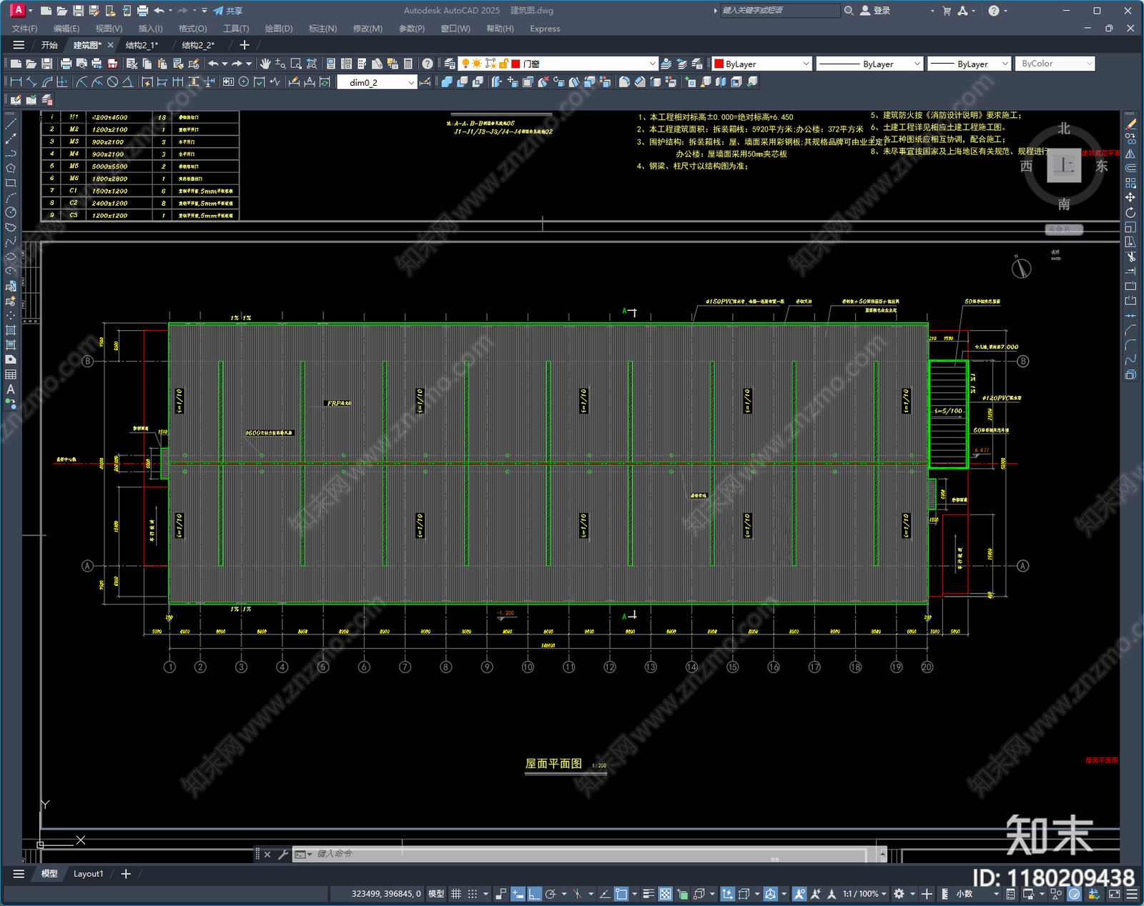Toggle snap mode in status bar
Image resolution: width=1144 pixels, height=906 pixels.
473,894
